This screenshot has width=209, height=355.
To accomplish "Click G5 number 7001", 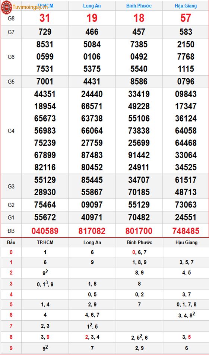I will pos(45,82).
